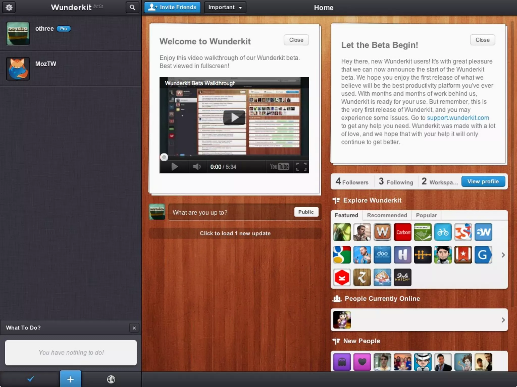Screen dimensions: 517x387
Task: Mute the walkthrough video volume
Action: tap(197, 167)
